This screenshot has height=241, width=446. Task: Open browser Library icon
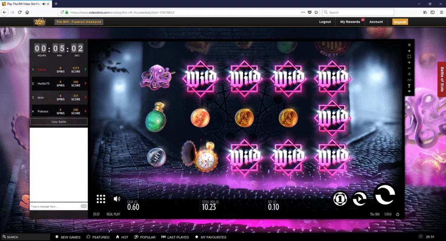coord(425,12)
